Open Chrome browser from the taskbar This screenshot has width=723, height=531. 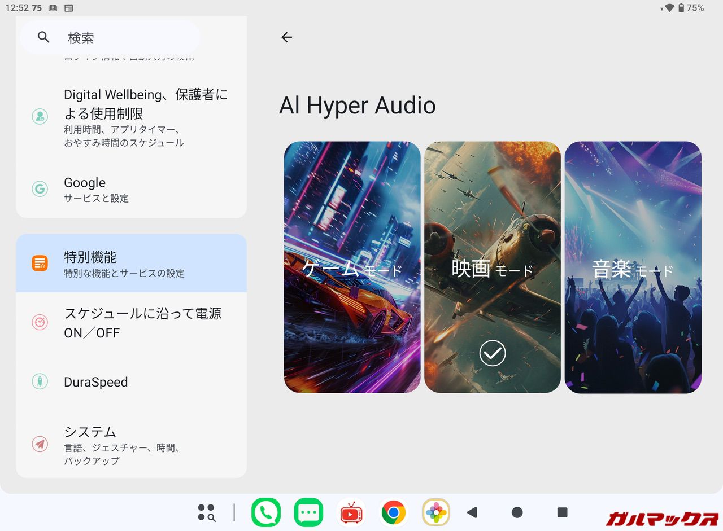point(393,512)
